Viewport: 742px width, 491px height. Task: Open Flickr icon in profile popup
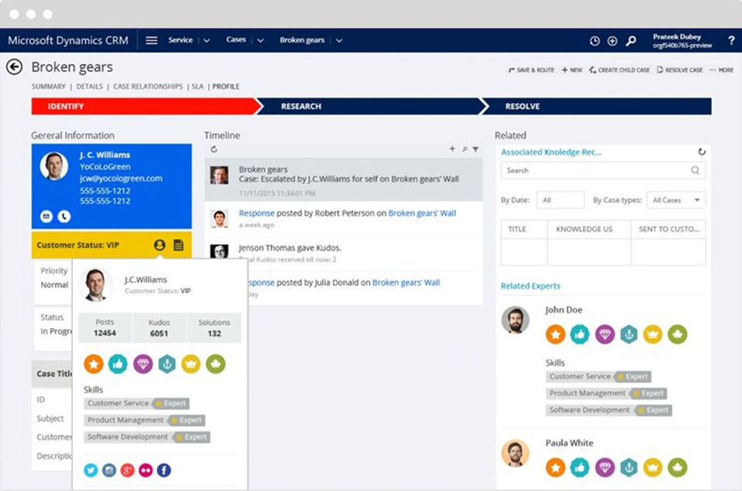click(x=146, y=470)
